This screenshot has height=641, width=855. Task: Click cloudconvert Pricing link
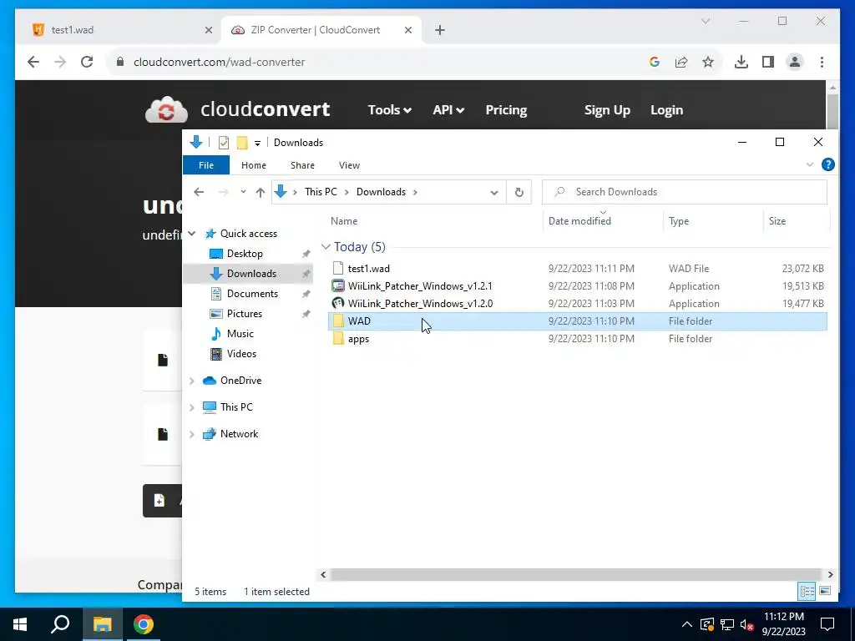[x=506, y=109]
